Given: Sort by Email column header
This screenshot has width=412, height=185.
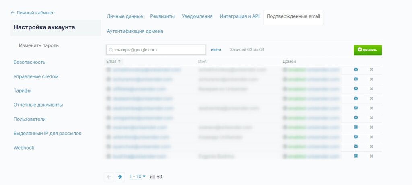Looking at the screenshot, I should (x=113, y=61).
